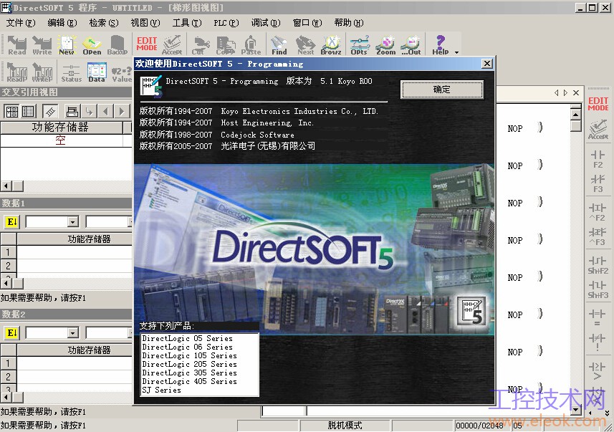Toggle EDIT MODE in right side palette
The image size is (614, 432).
(598, 104)
